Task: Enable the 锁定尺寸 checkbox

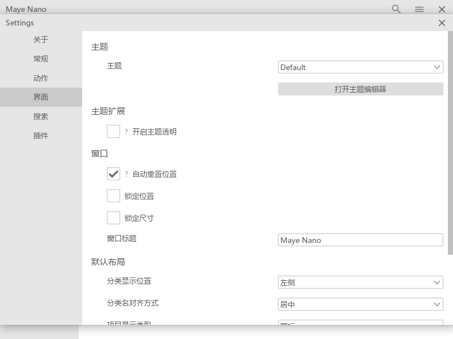Action: (113, 218)
